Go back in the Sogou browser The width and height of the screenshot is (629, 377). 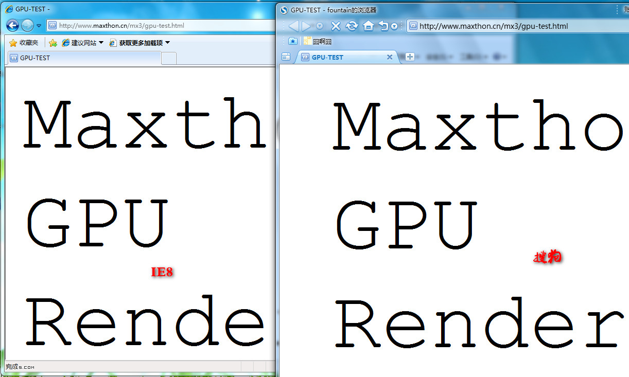[293, 26]
